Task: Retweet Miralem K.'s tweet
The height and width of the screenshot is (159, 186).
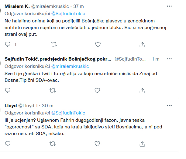Action: pos(53,45)
